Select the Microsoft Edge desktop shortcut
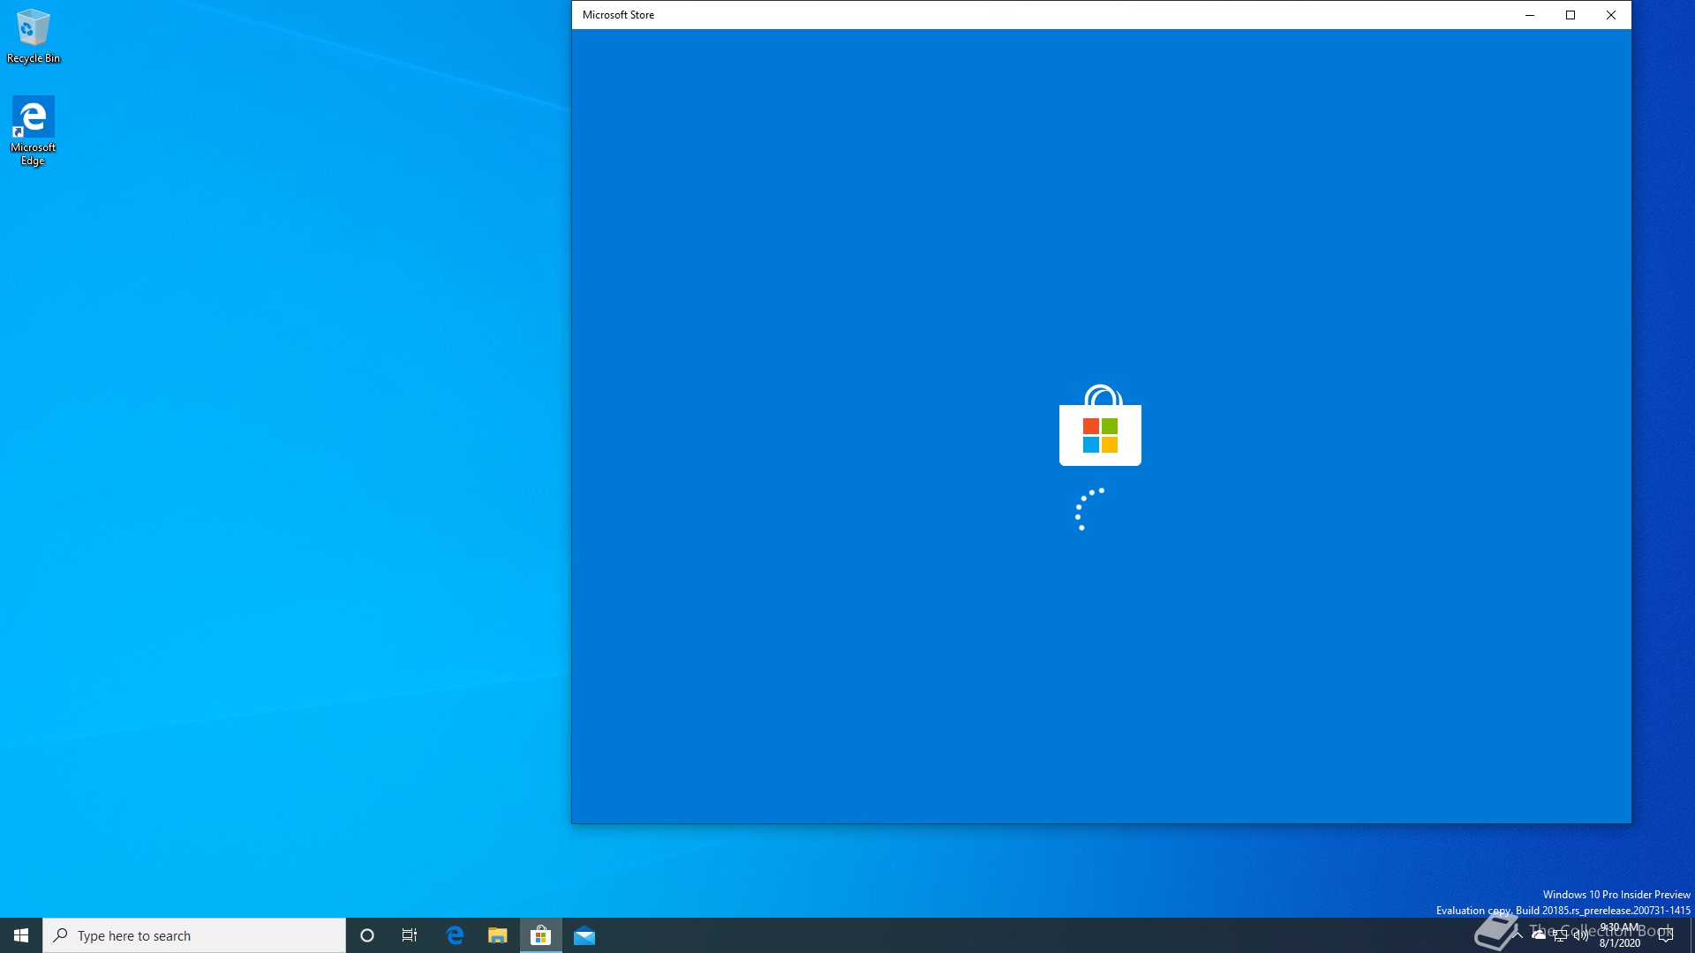Image resolution: width=1695 pixels, height=953 pixels. pyautogui.click(x=33, y=131)
